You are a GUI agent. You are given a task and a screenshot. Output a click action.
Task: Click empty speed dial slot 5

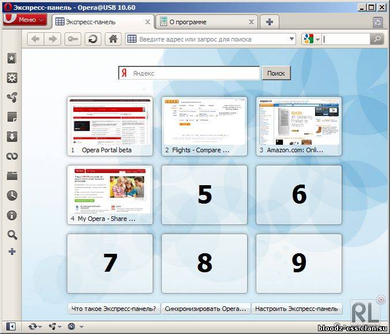(x=205, y=195)
